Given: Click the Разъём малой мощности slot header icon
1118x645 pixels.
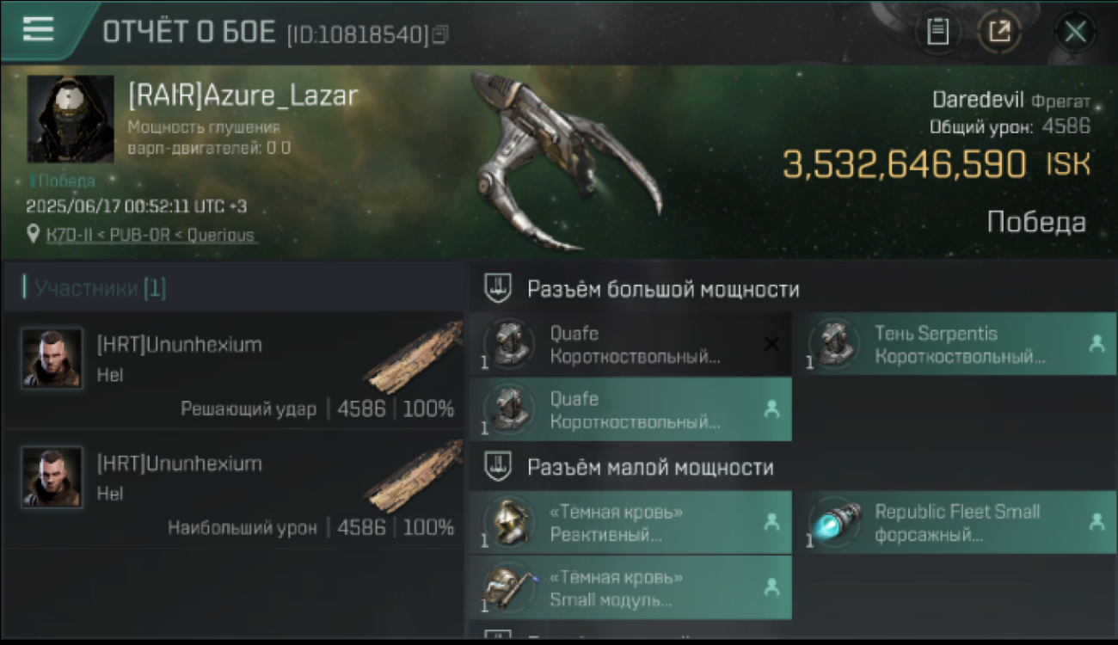Looking at the screenshot, I should click(x=498, y=468).
